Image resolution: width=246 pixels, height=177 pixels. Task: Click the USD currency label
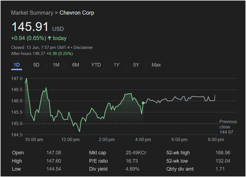[x=58, y=29]
